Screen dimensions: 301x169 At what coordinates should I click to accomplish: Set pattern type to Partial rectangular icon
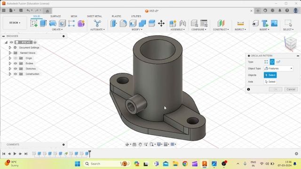click(266, 61)
